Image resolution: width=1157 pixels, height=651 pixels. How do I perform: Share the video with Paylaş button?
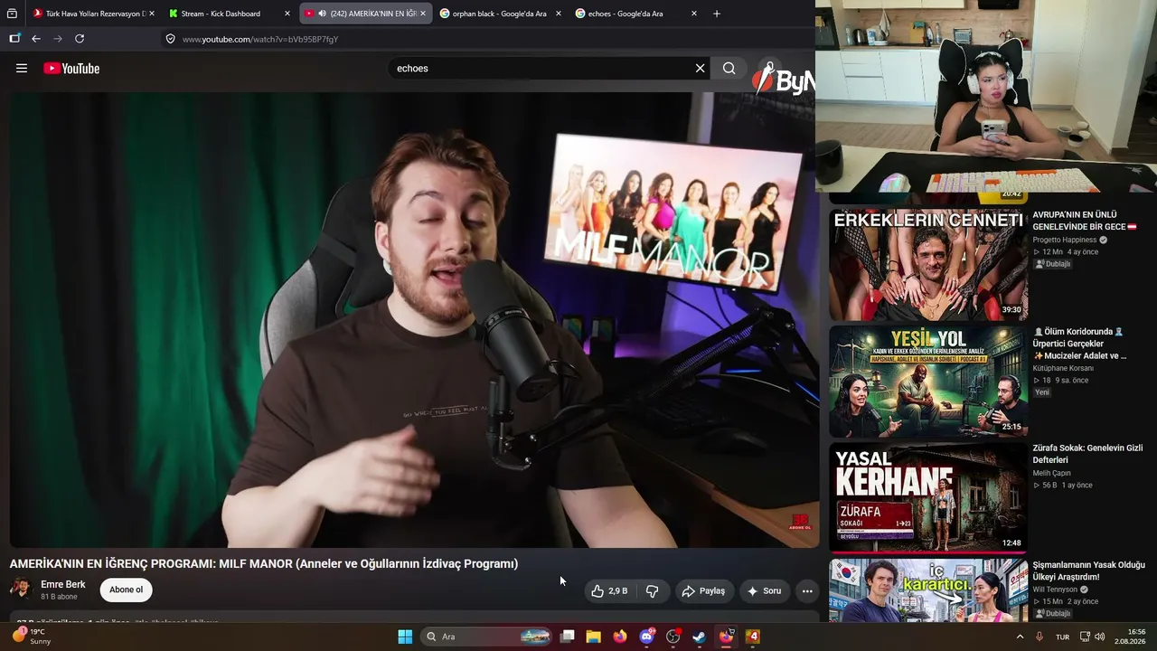[x=703, y=591]
